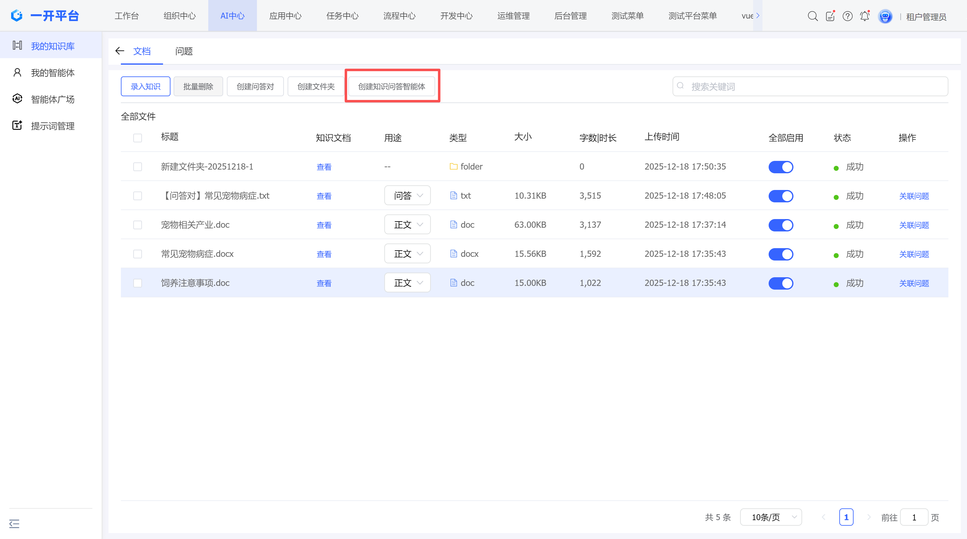Viewport: 967px width, 539px height.
Task: Open the 问答 usage dropdown for txt file
Action: point(407,196)
